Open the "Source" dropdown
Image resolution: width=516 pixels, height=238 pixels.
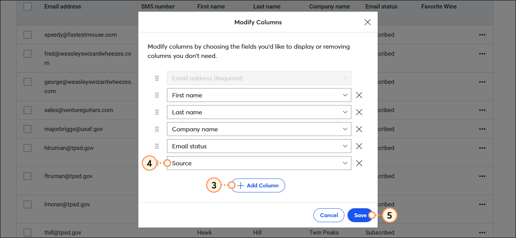[345, 163]
